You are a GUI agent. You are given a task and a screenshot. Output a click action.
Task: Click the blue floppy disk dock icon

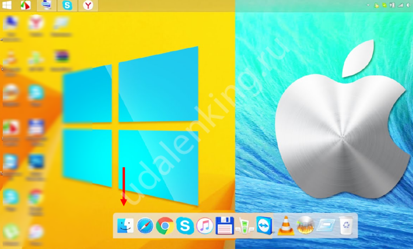pyautogui.click(x=225, y=226)
